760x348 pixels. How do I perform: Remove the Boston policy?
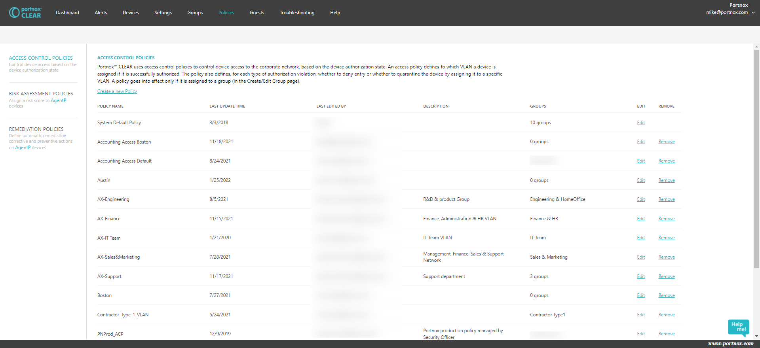point(667,295)
